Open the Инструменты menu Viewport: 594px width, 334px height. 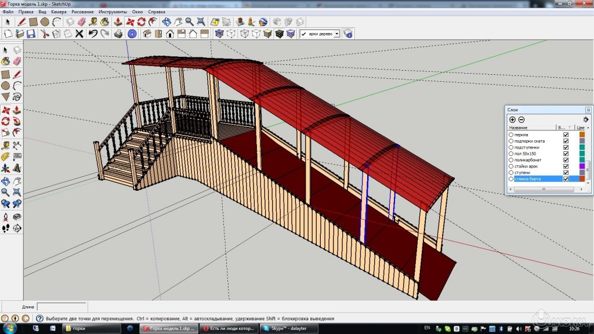pos(113,12)
